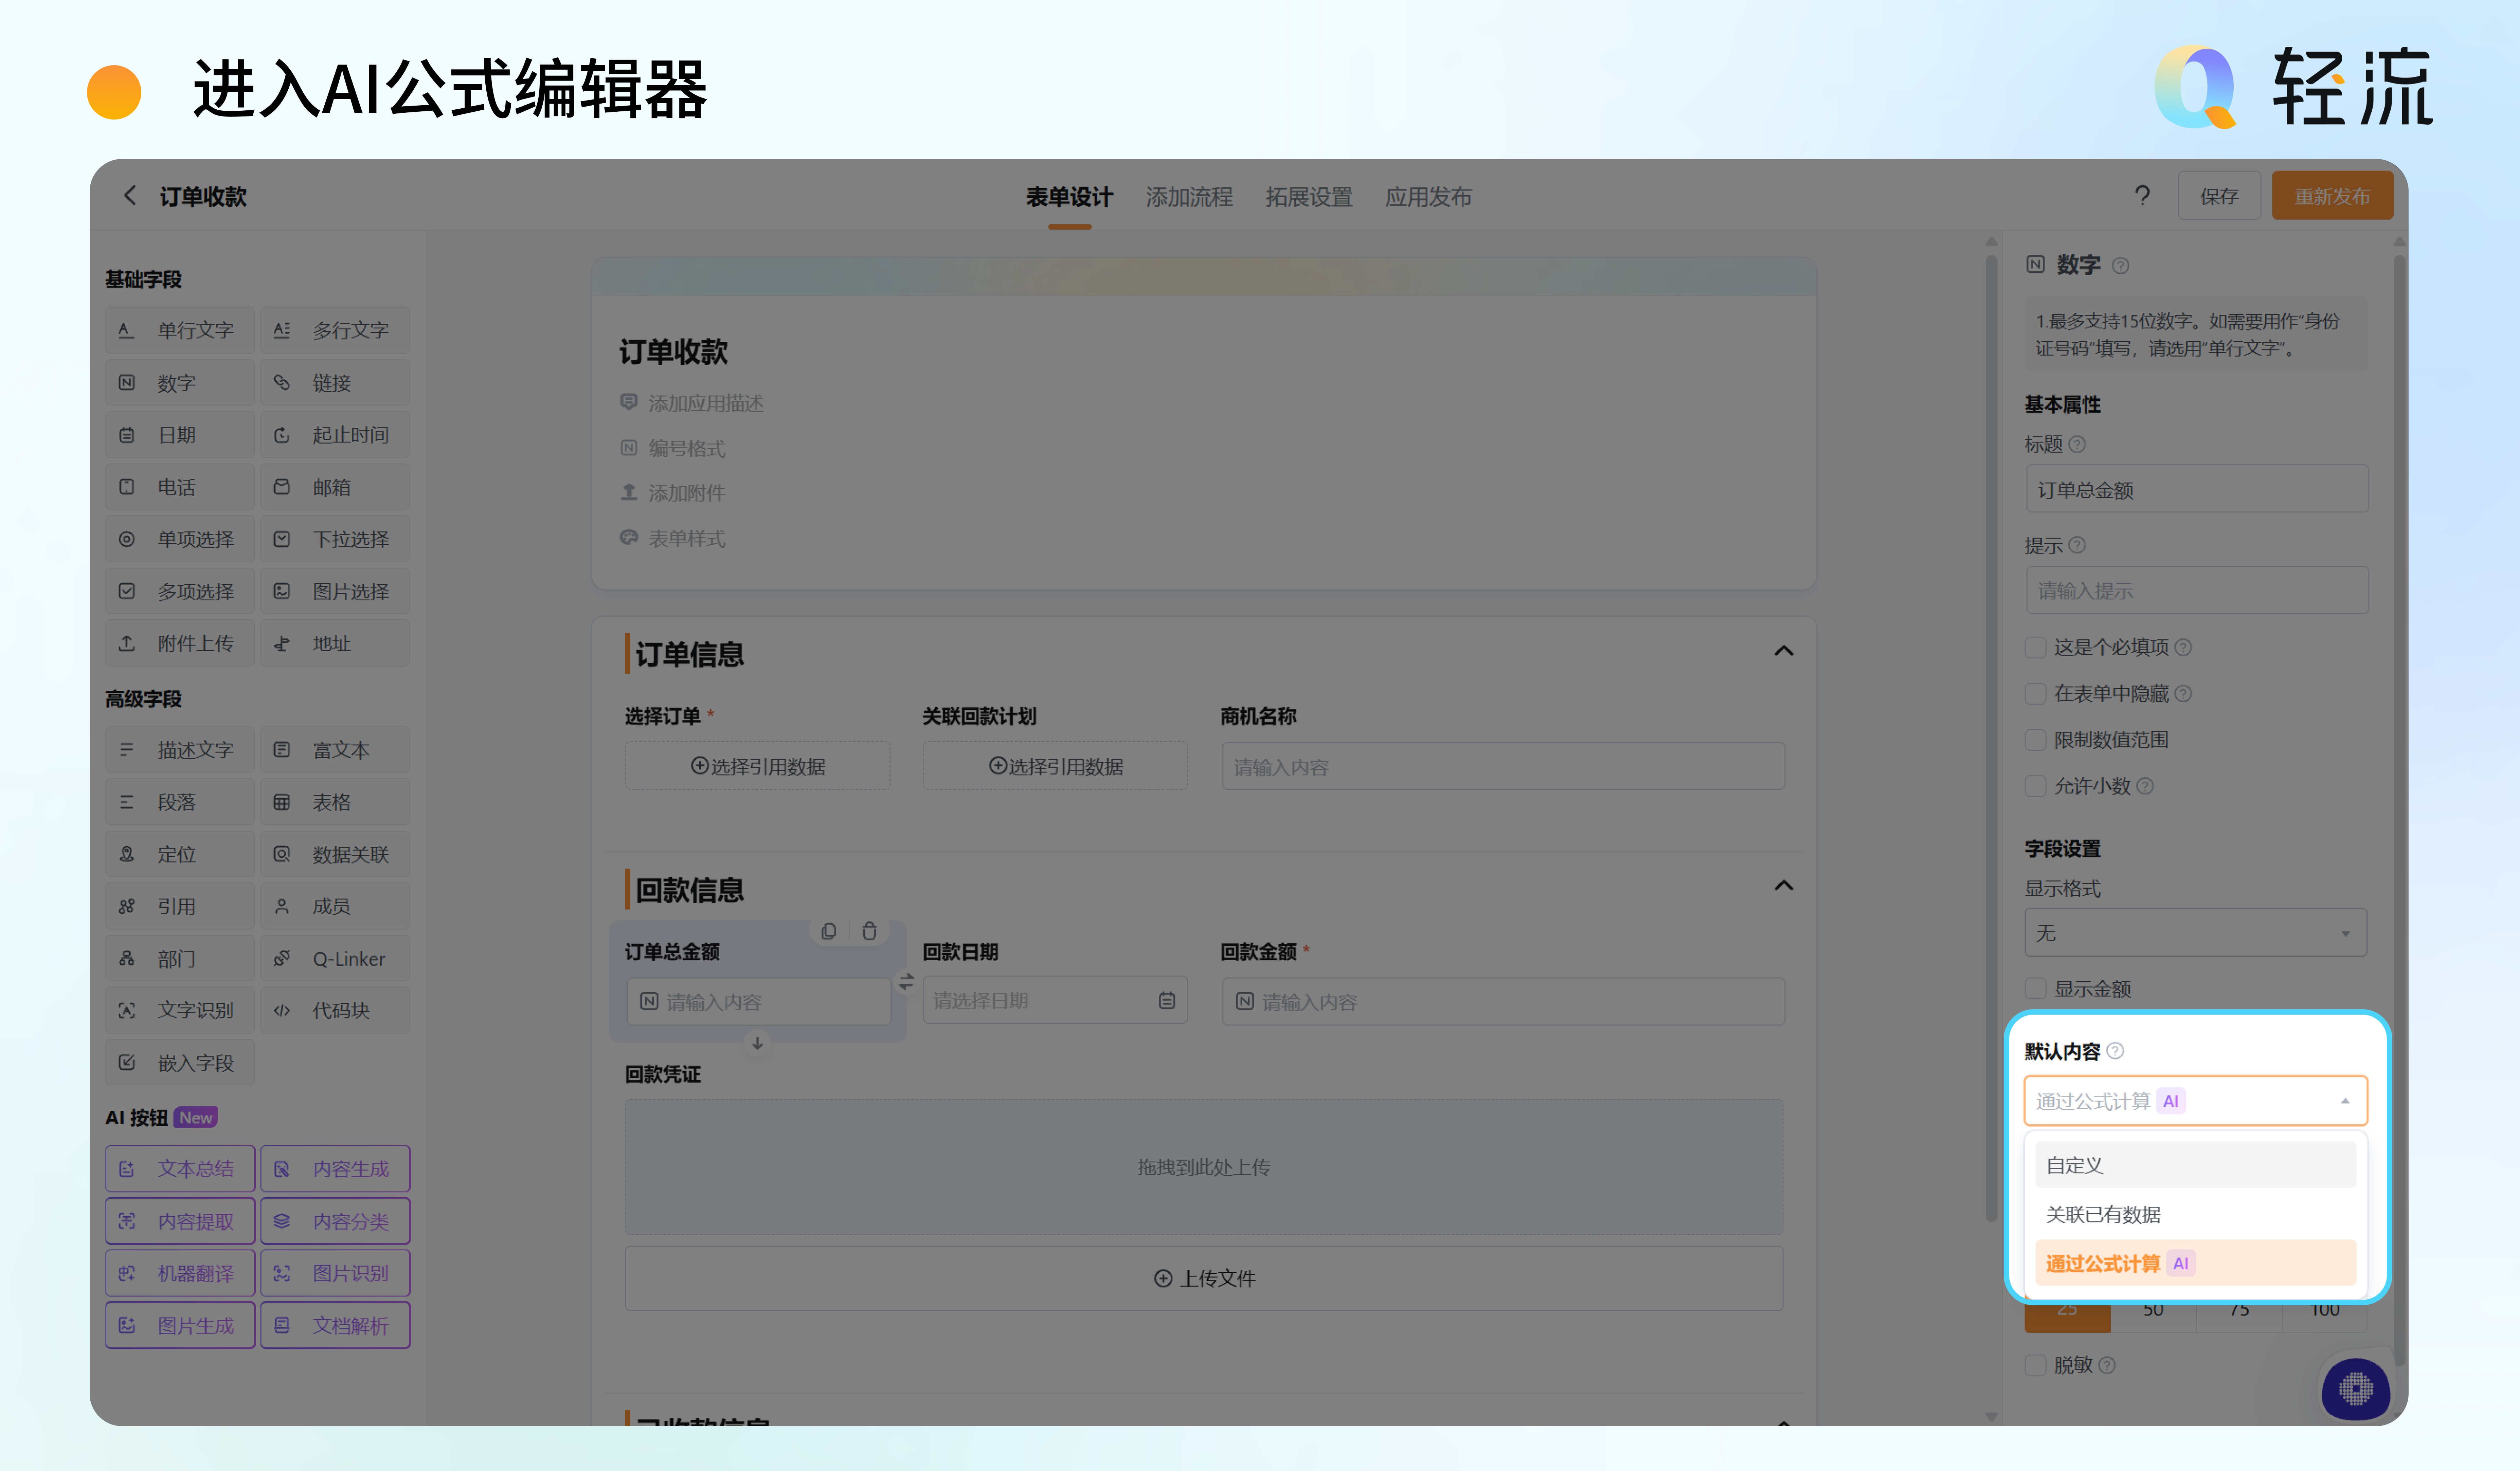Click the 回款金额 input field
Screen dimensions: 2520x1471
click(1503, 1001)
